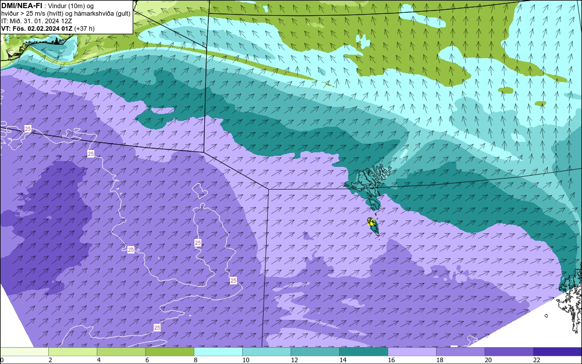Viewport: 582px width, 364px height.
Task: Select the light green swatch between 2 and 4
Action: tap(73, 351)
